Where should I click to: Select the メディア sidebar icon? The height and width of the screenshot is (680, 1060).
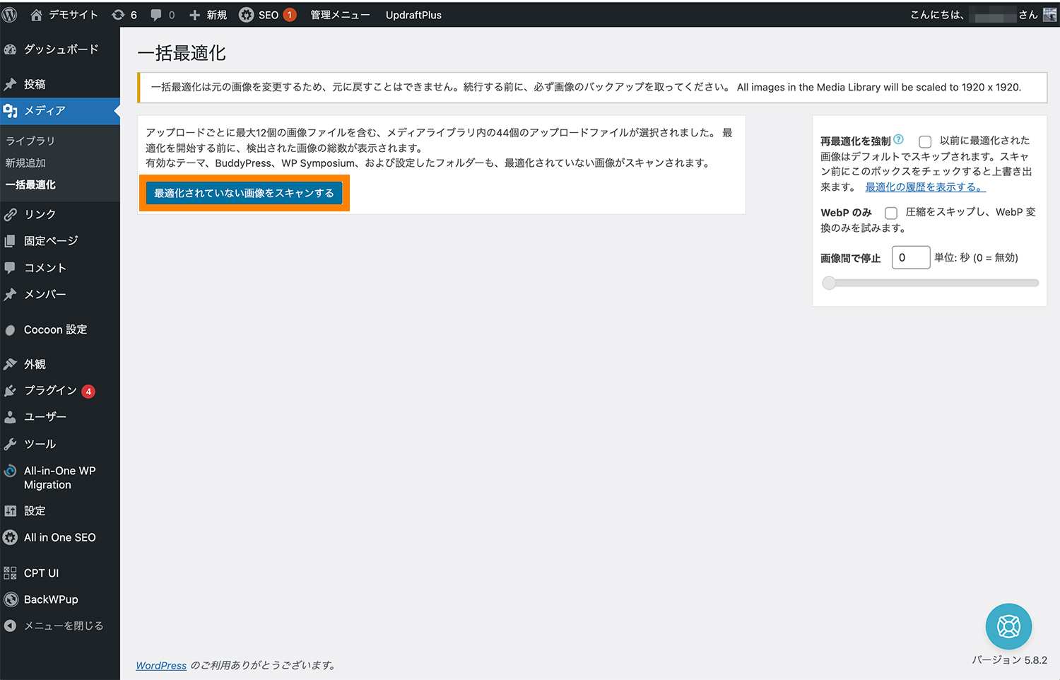click(11, 111)
